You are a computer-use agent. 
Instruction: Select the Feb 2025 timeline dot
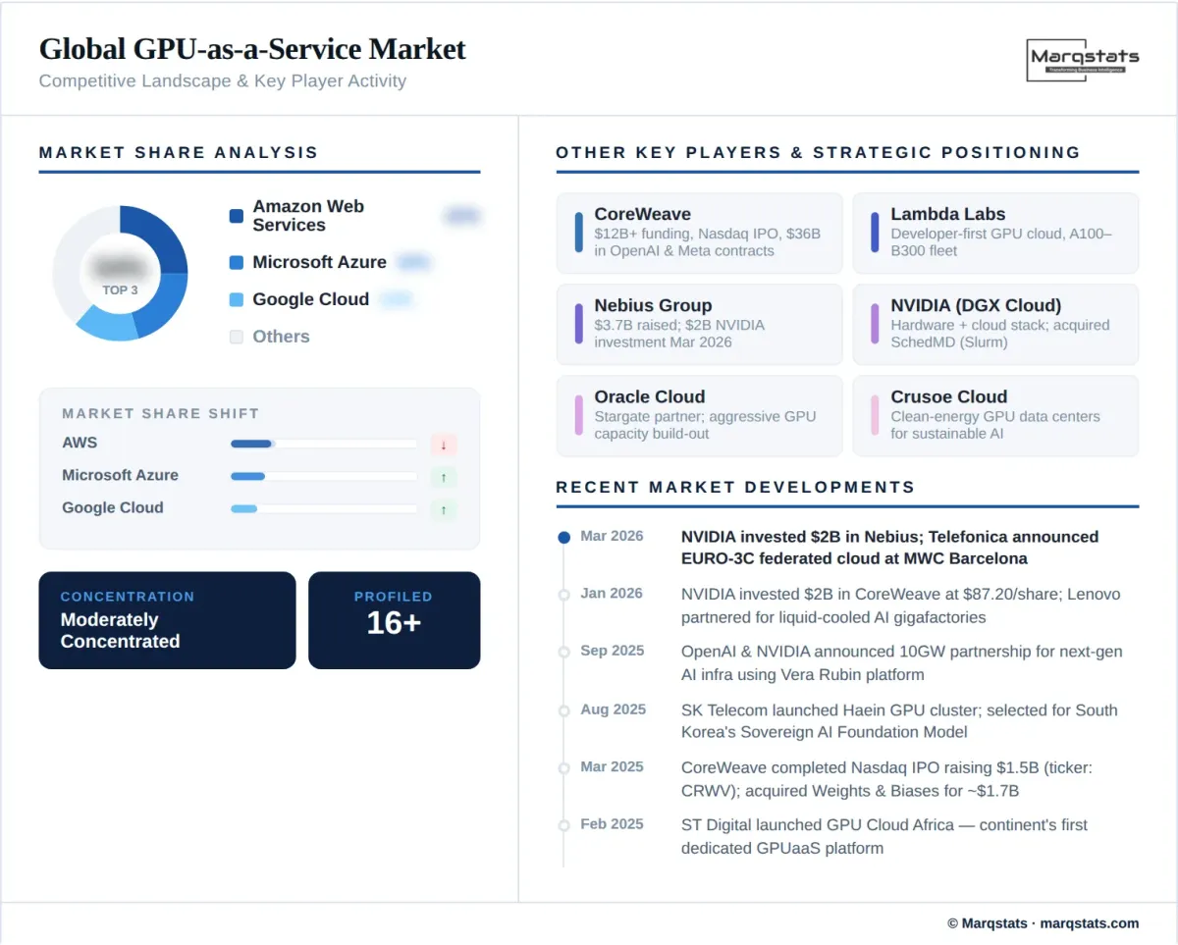(563, 825)
